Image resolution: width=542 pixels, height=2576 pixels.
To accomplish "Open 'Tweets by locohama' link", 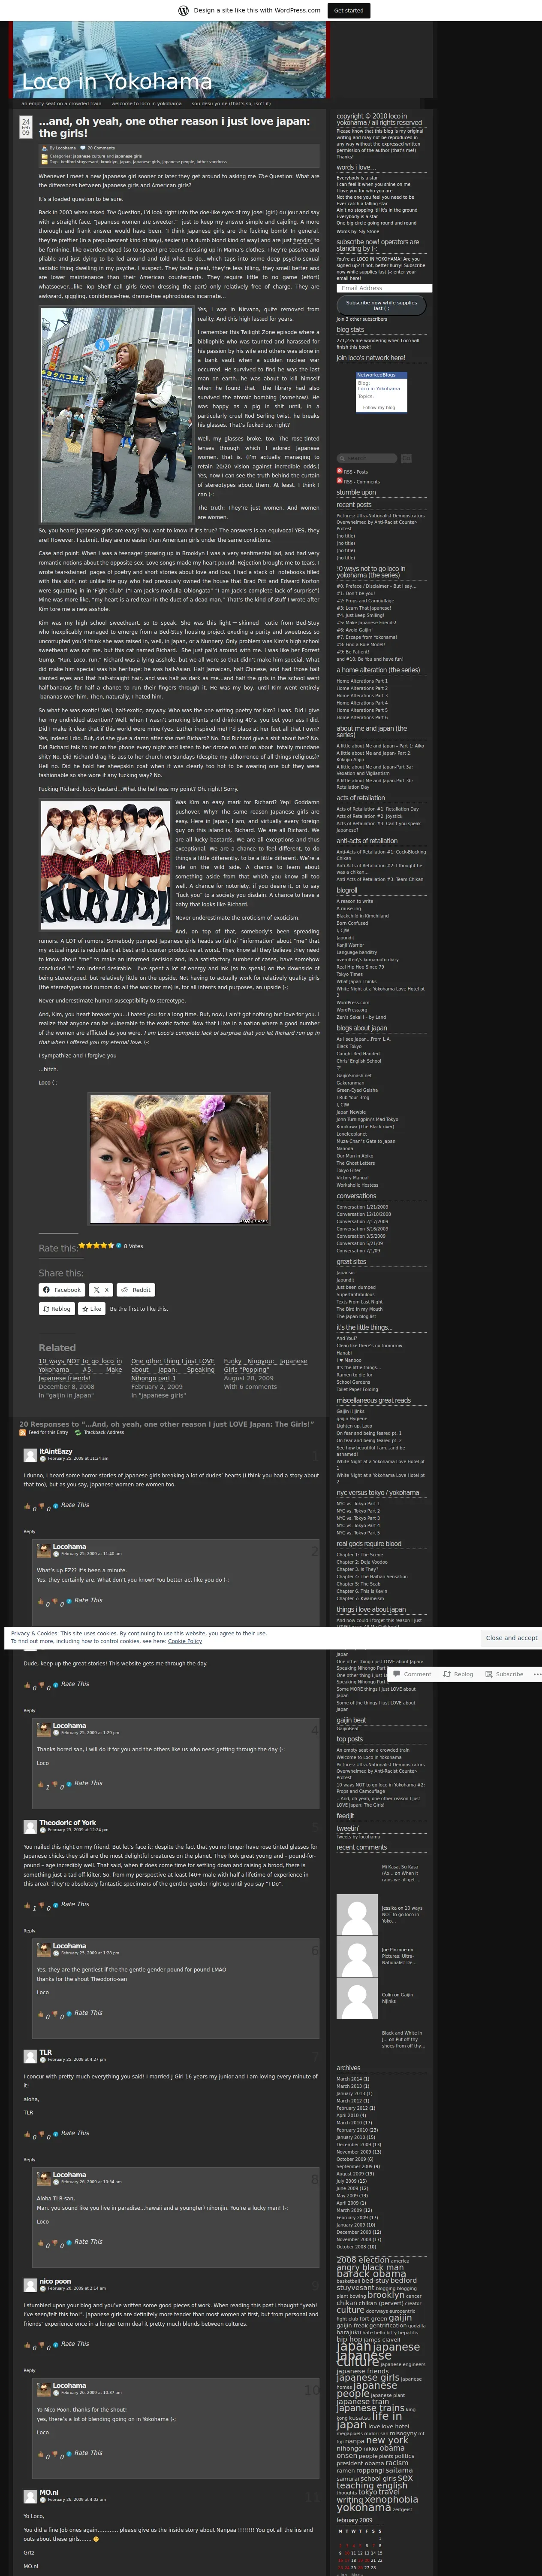I will click(358, 1837).
